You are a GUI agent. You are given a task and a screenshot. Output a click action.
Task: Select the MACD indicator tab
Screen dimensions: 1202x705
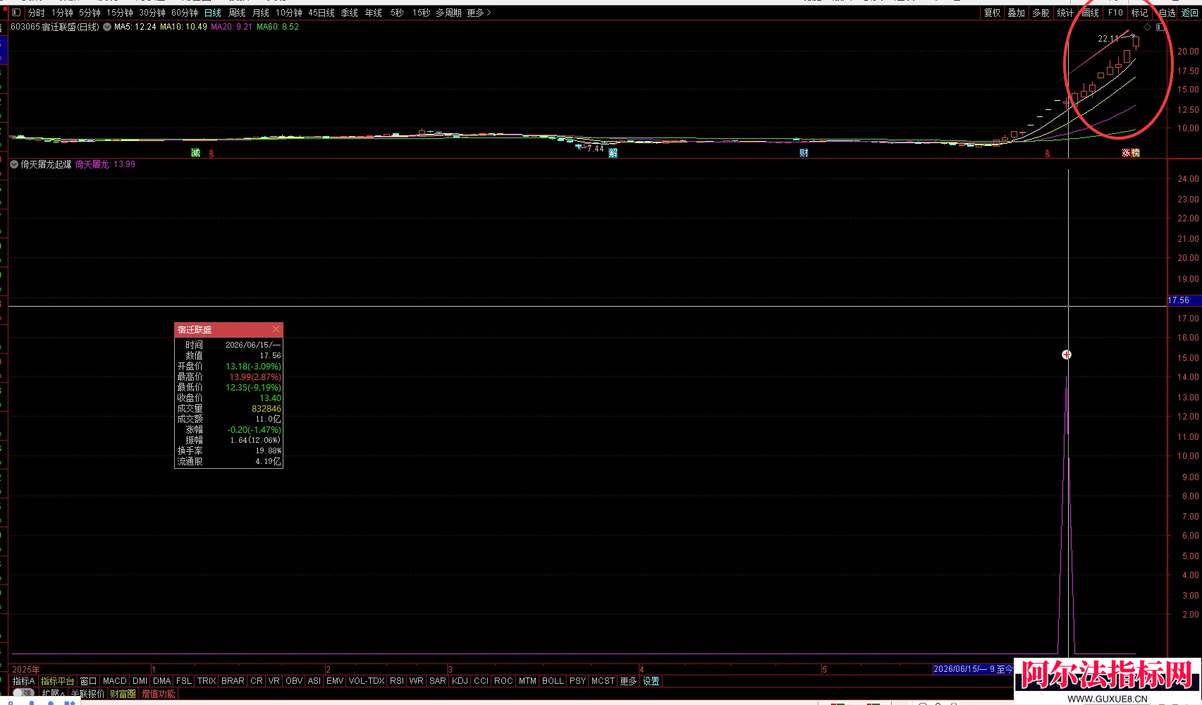point(114,681)
